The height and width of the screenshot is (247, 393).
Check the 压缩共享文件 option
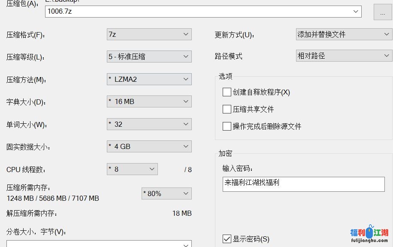click(x=227, y=109)
